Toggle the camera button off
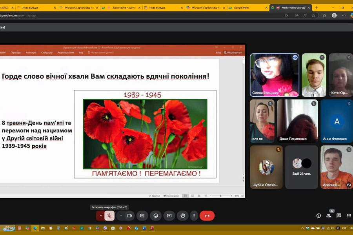353x235 pixels. click(x=129, y=215)
